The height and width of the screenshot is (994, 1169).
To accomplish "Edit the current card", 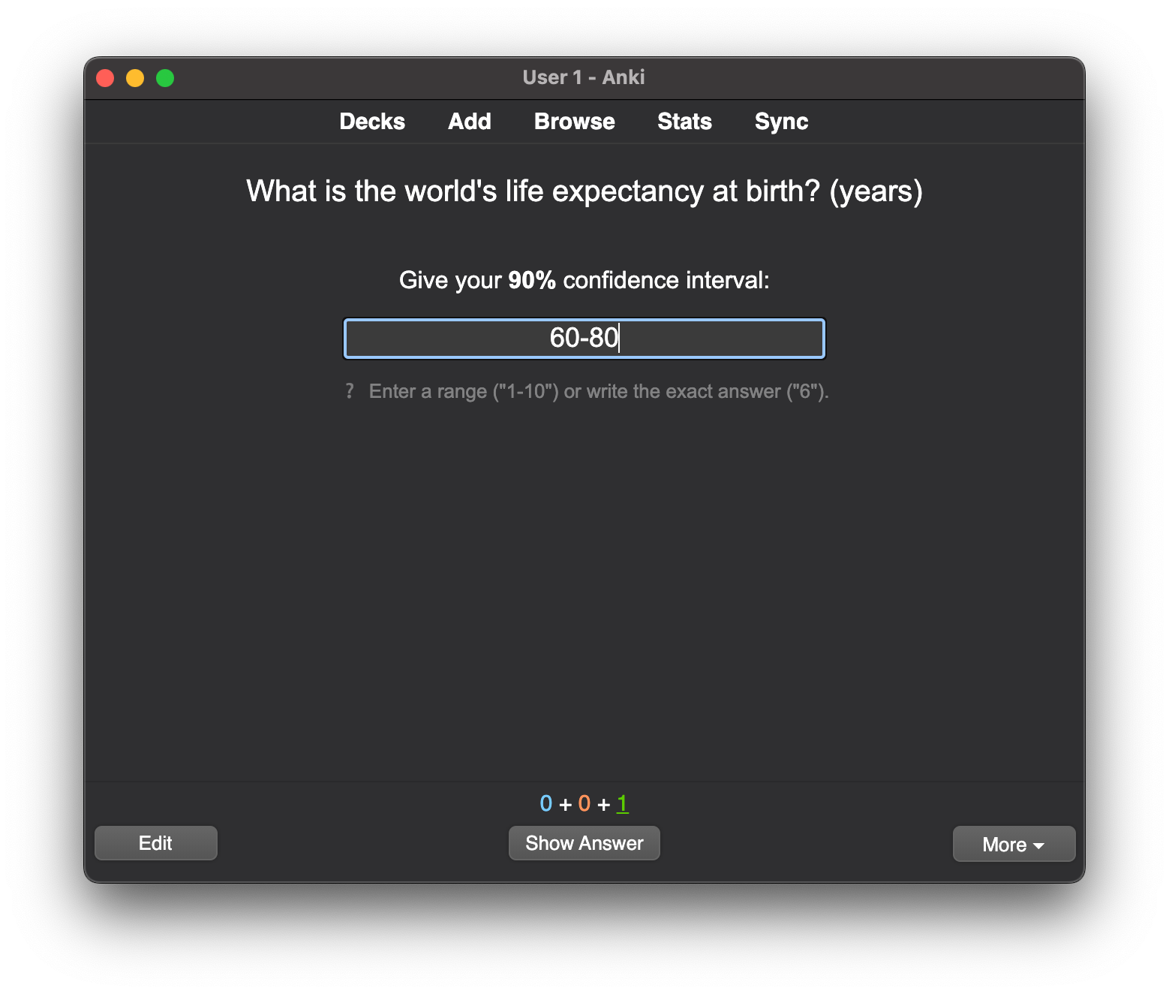I will [155, 843].
